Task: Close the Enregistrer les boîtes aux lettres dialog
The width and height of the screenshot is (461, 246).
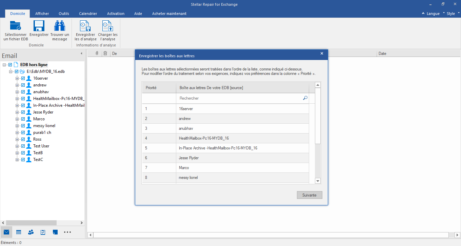Action: [322, 54]
